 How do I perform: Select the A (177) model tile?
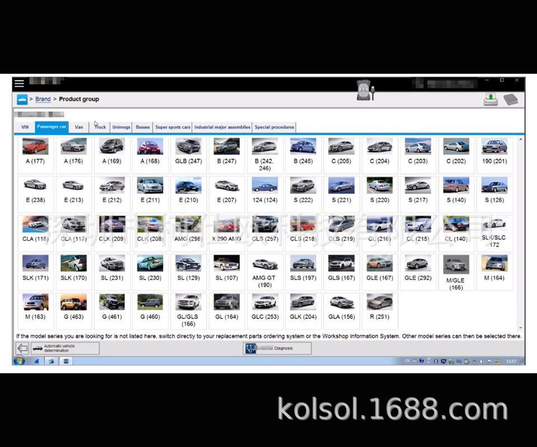(x=35, y=155)
